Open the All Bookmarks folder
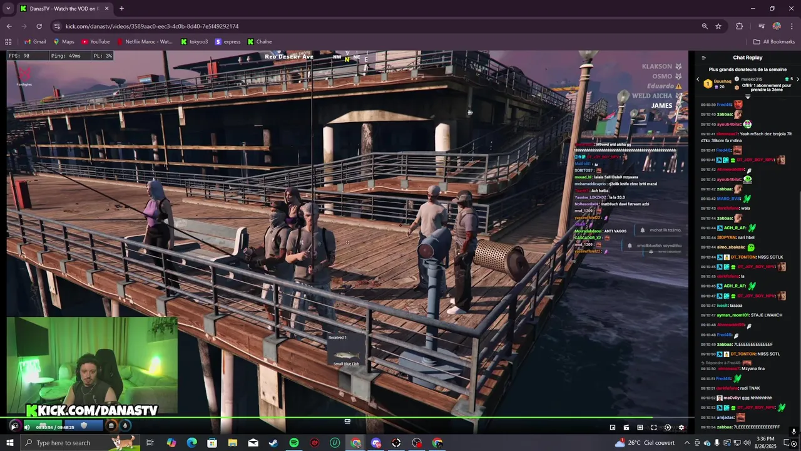Image resolution: width=801 pixels, height=451 pixels. 774,42
